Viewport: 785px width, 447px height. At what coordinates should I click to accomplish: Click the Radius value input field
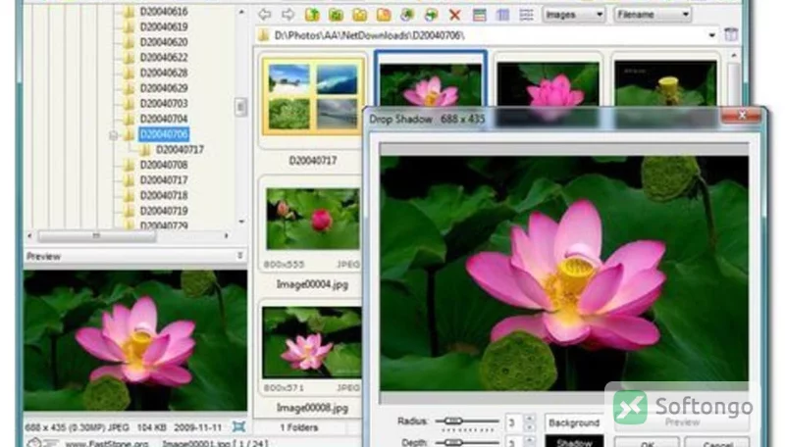513,423
